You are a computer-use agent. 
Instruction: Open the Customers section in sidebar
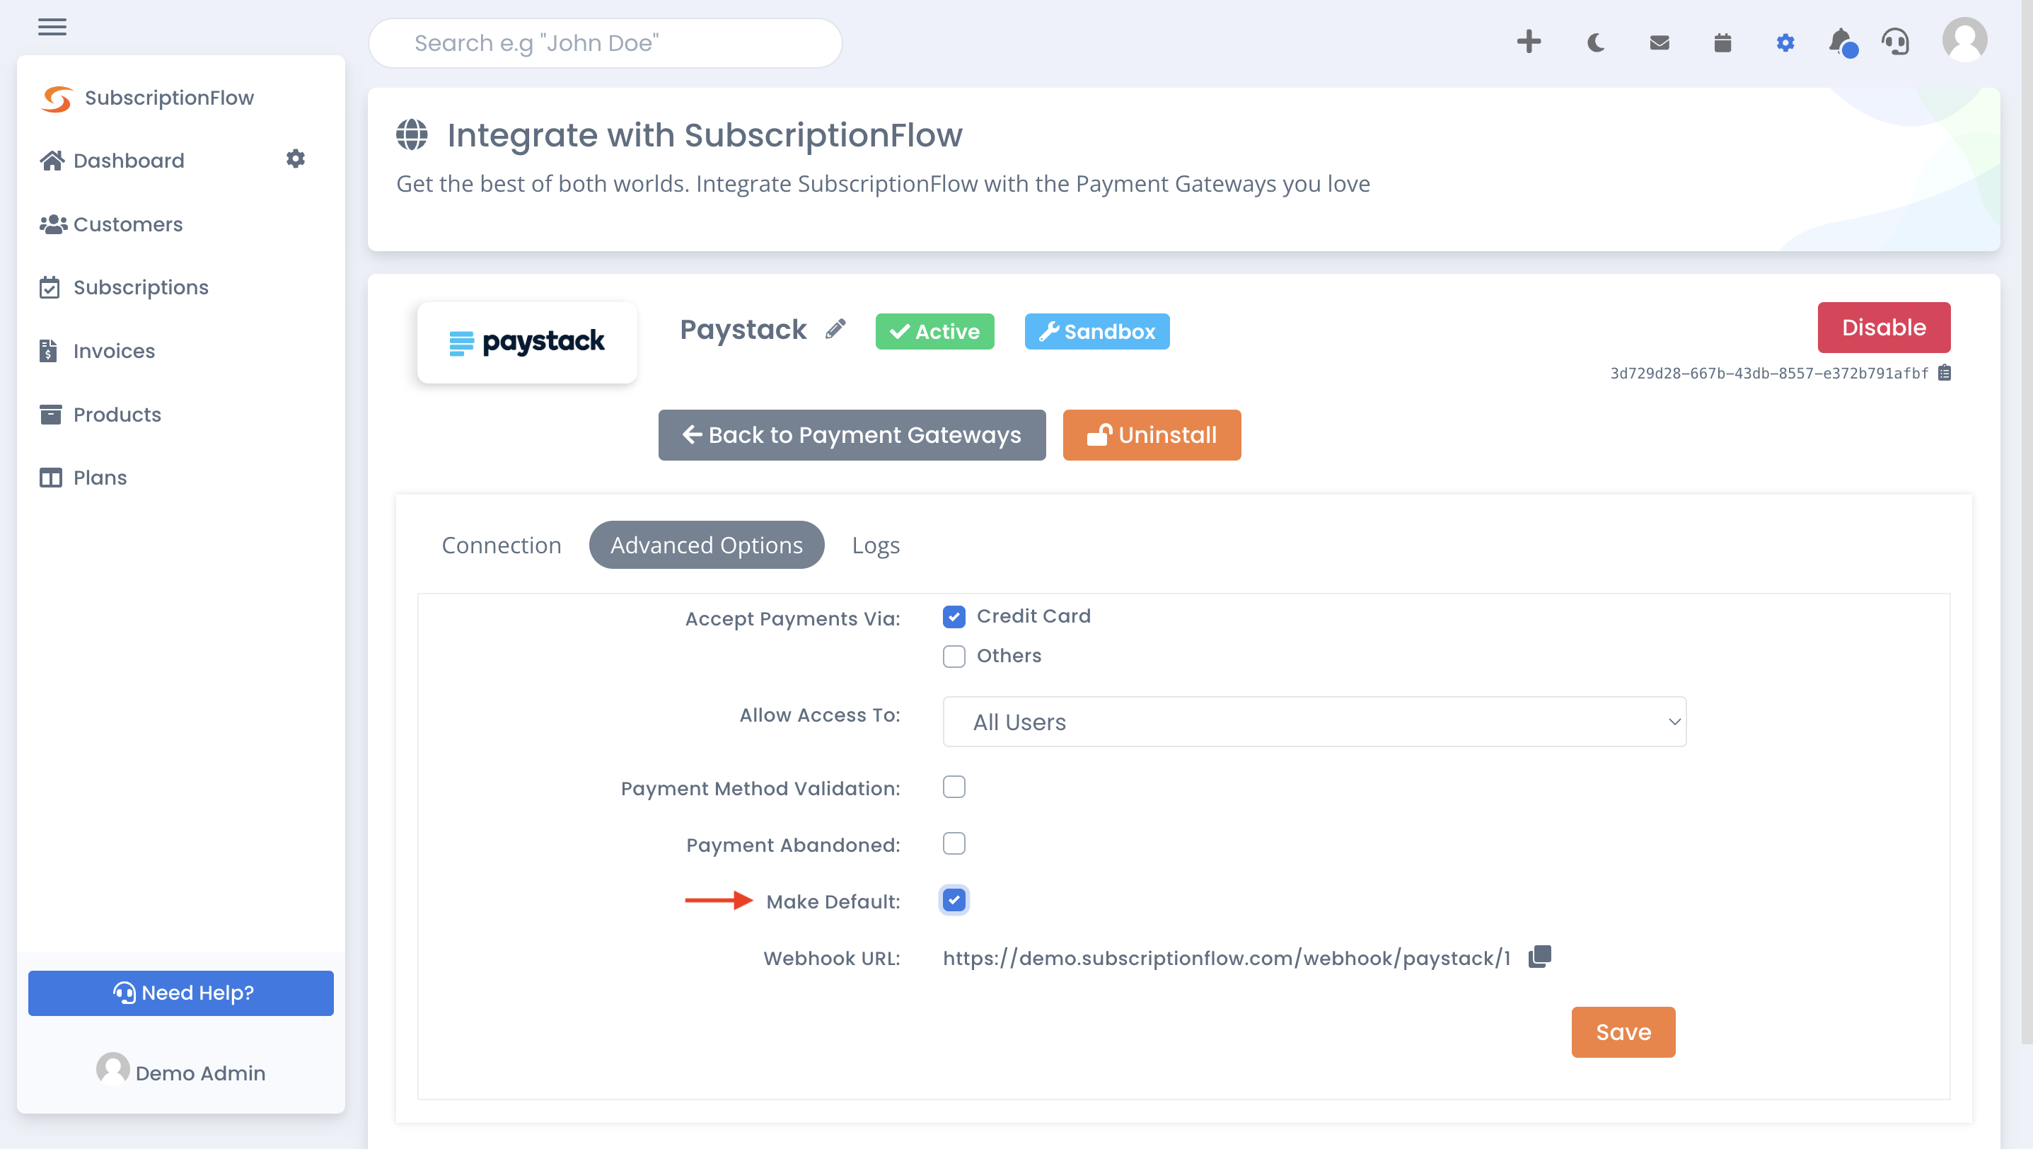(x=128, y=224)
